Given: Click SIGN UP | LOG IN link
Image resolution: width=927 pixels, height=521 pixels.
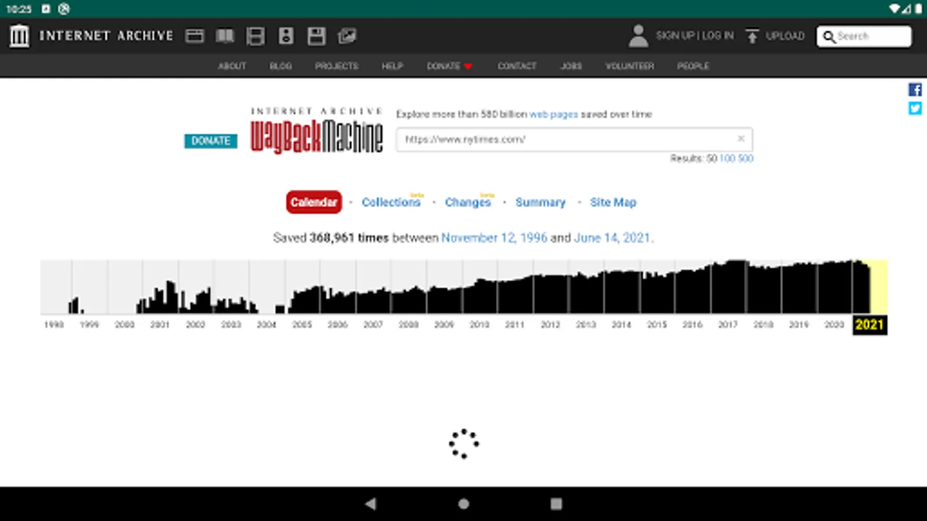Looking at the screenshot, I should click(695, 36).
